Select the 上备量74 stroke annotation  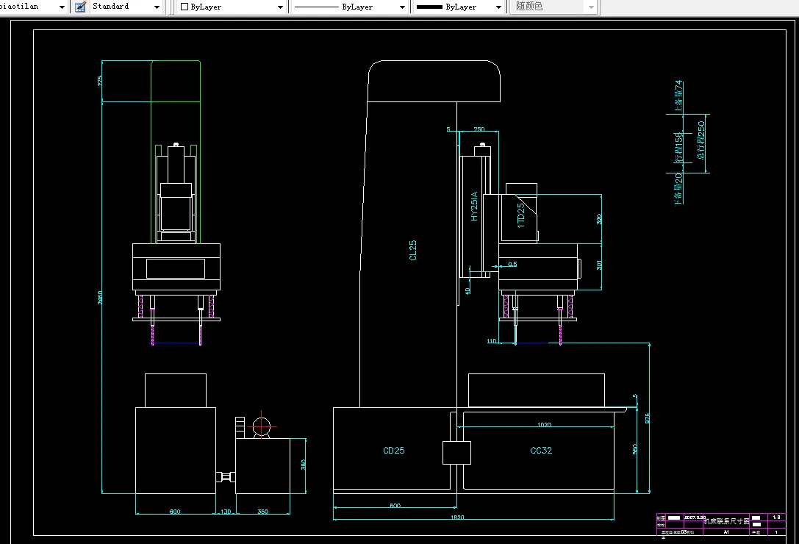[x=678, y=96]
